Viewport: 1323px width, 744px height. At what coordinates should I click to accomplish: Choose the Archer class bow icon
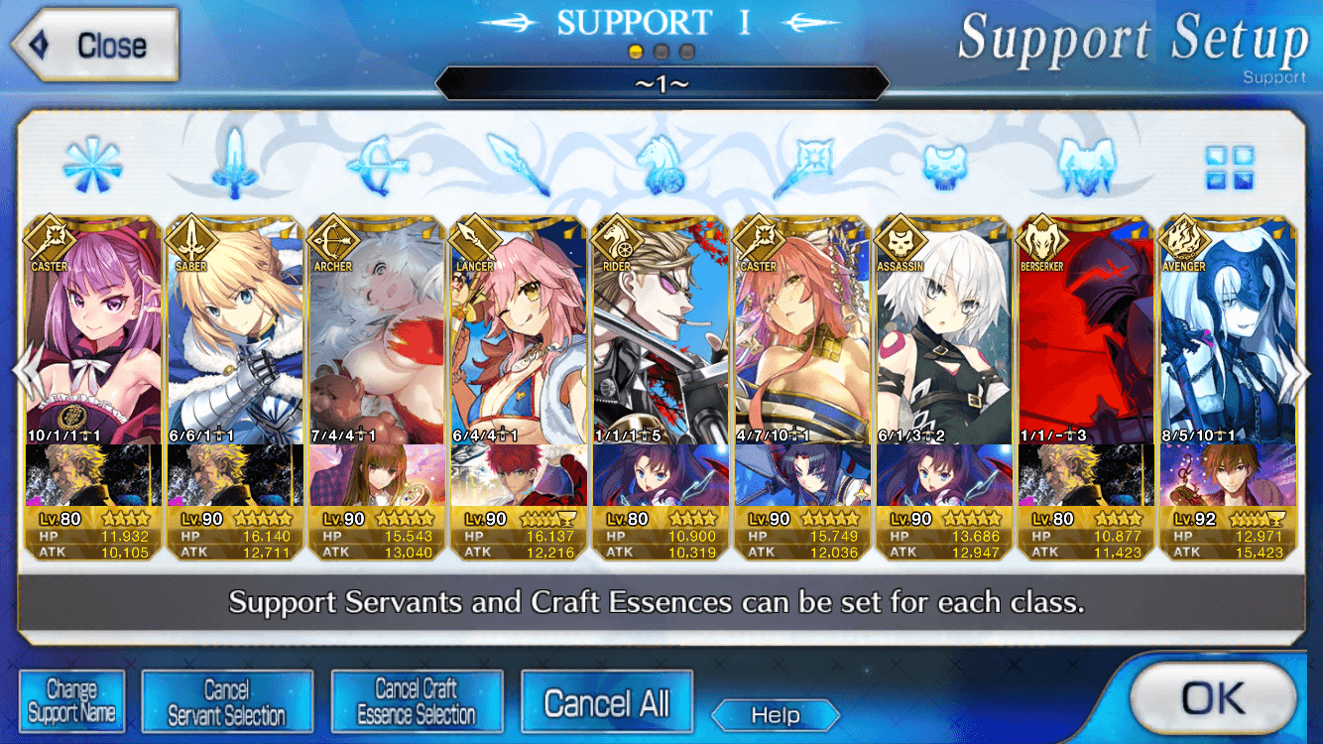376,165
